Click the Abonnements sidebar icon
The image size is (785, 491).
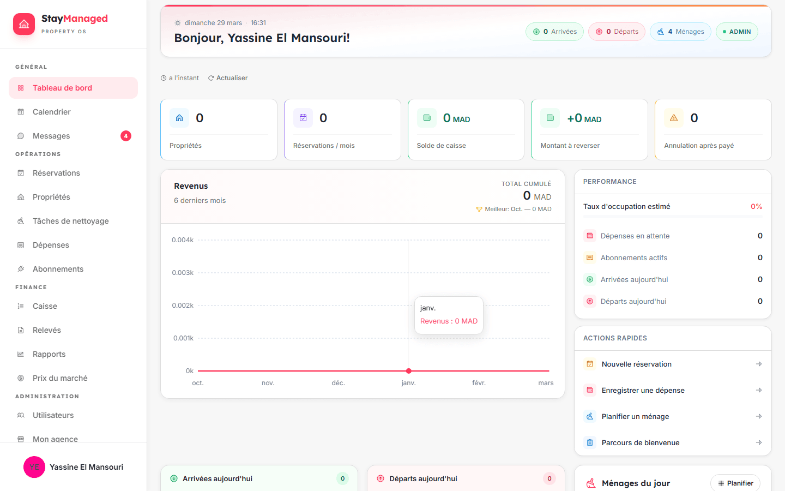coord(21,269)
